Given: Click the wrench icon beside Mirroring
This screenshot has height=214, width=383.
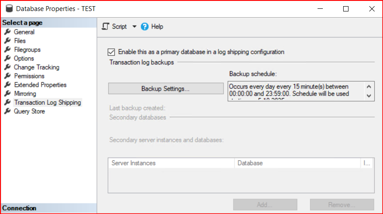Looking at the screenshot, I should coord(7,94).
